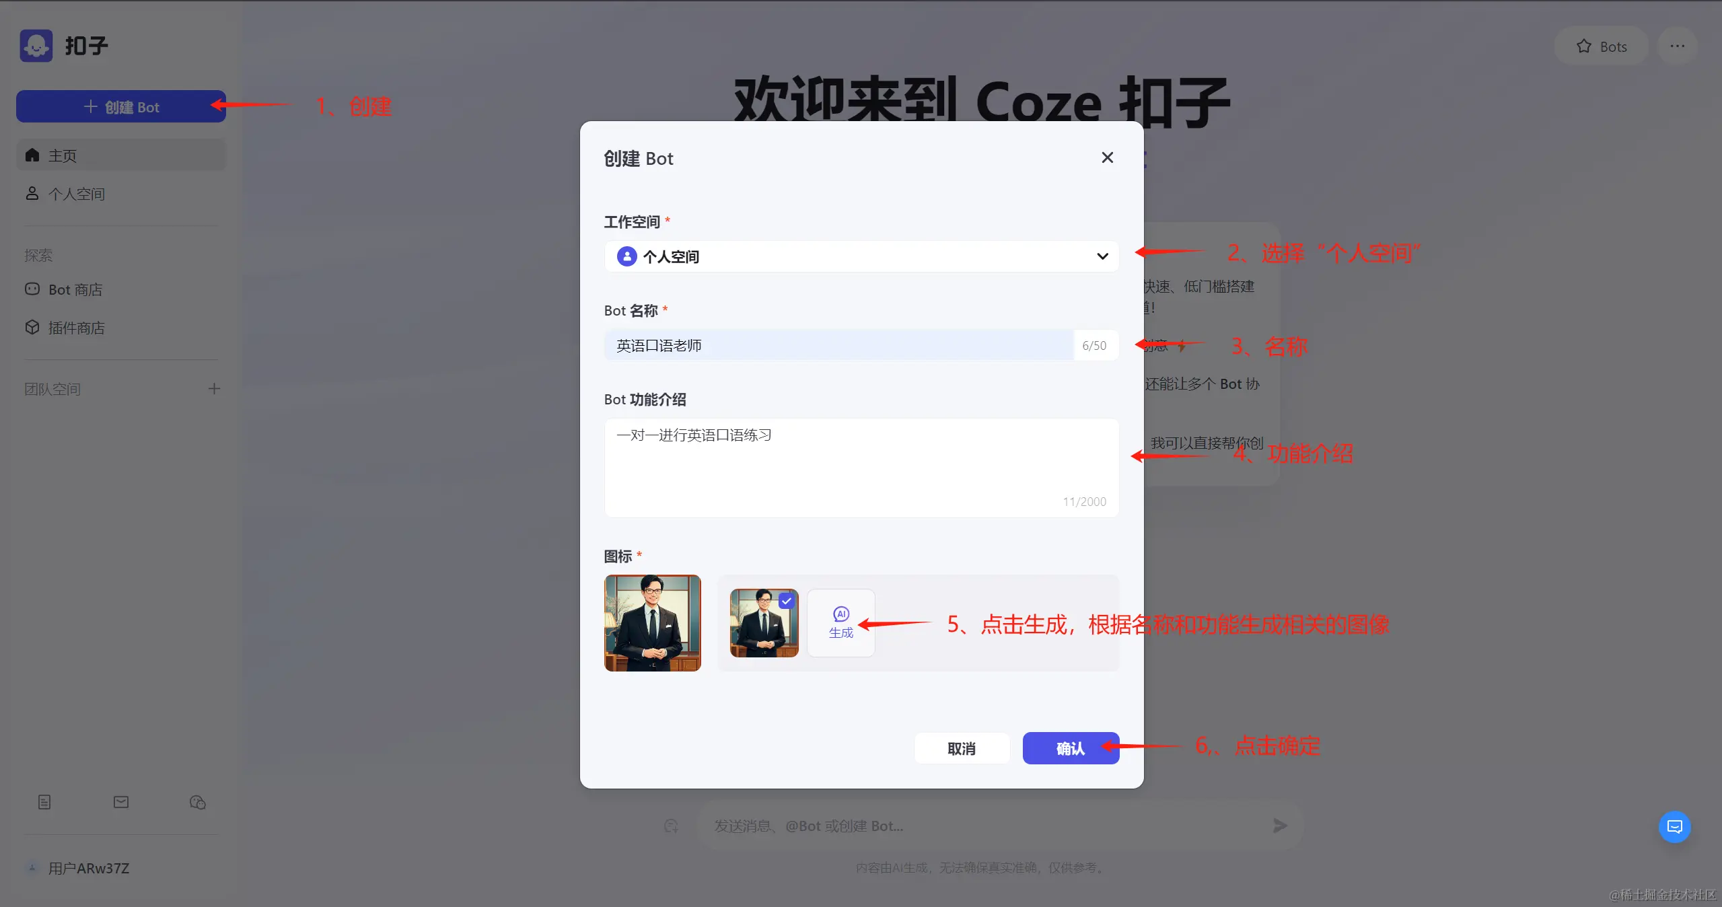Open the mail icon in sidebar footer

[121, 802]
